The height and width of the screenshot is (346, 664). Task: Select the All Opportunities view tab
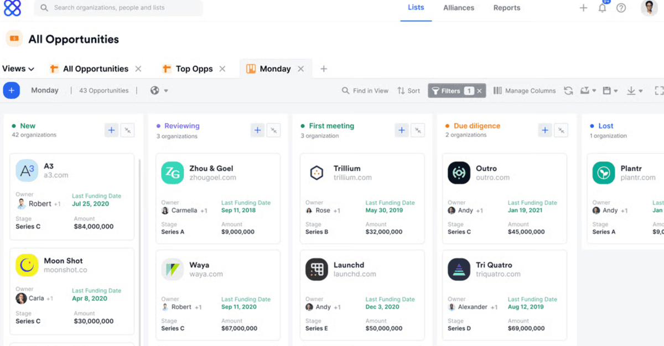[x=95, y=69]
